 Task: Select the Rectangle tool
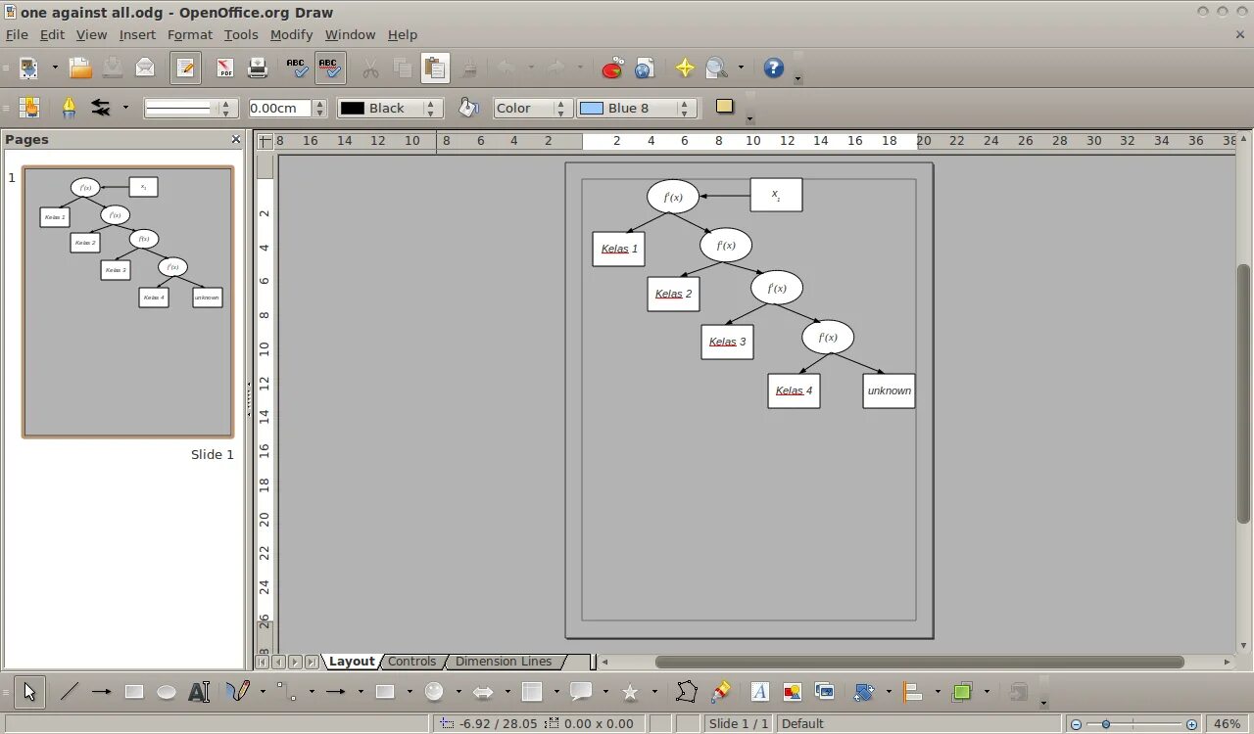pos(134,692)
